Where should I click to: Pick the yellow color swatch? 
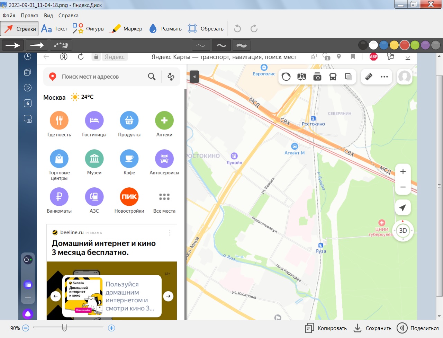(x=394, y=45)
